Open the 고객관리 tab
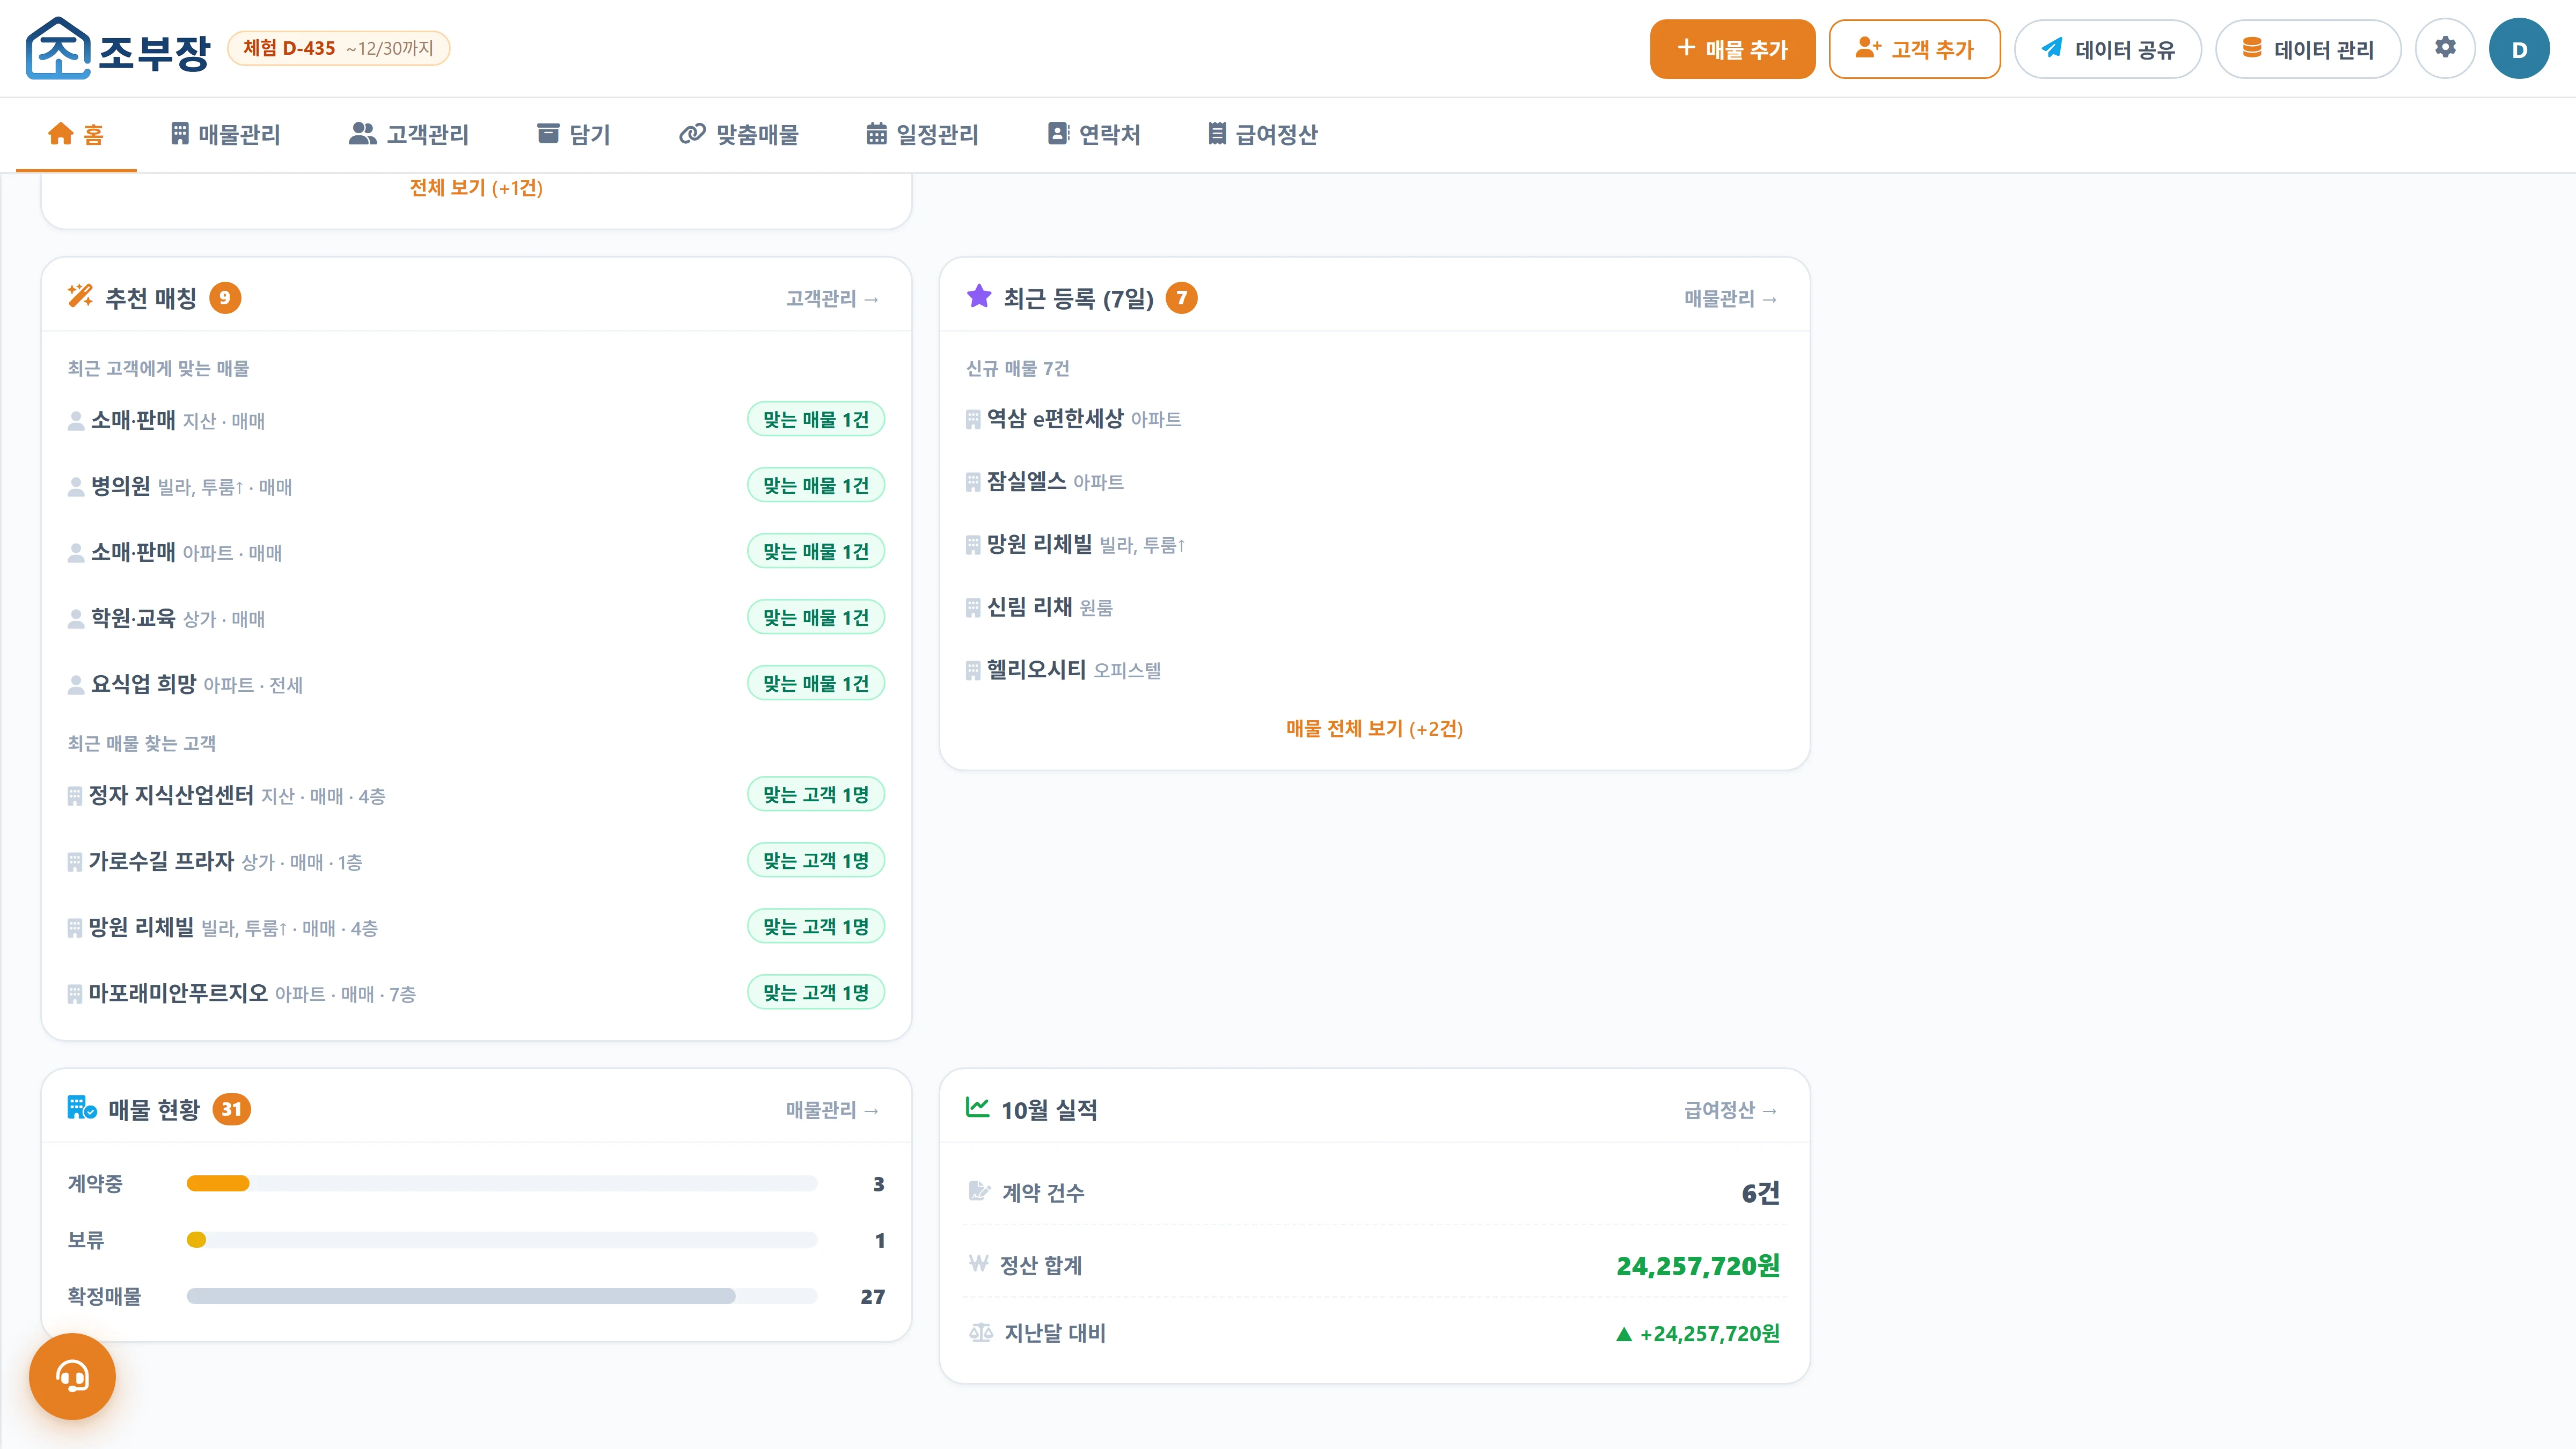The width and height of the screenshot is (2576, 1449). (x=408, y=134)
